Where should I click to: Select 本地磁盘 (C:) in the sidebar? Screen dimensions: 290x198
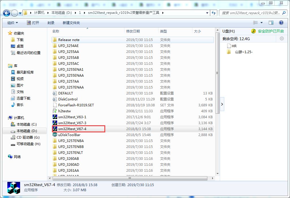[x=25, y=124]
